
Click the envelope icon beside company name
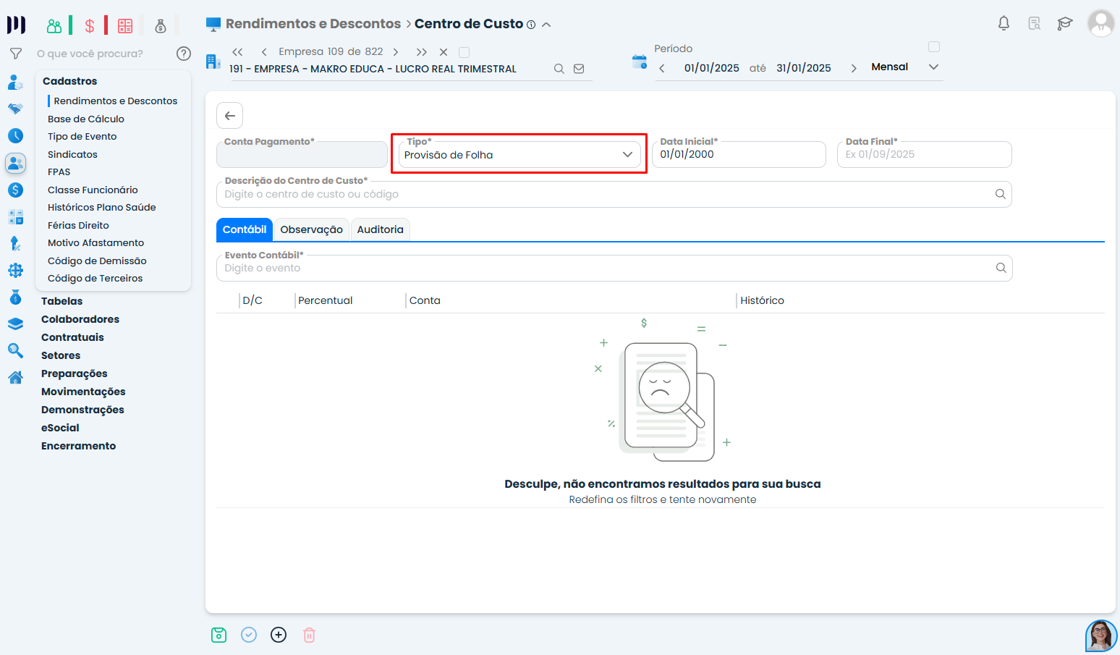point(579,69)
